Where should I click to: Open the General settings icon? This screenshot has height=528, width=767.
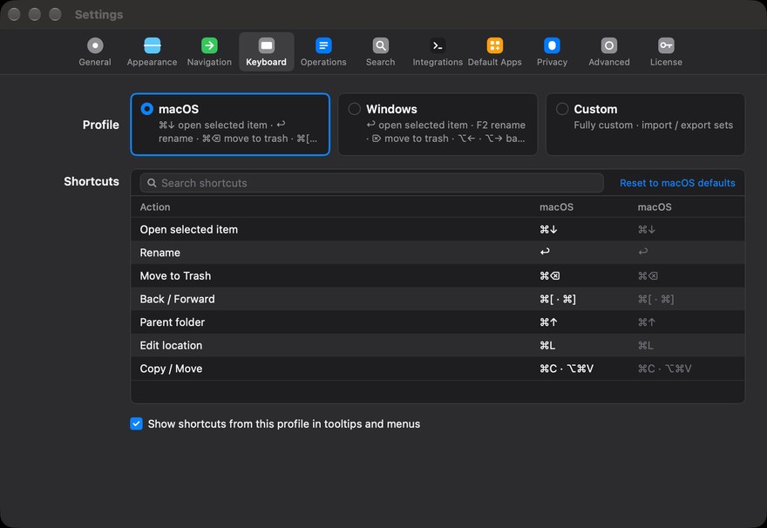(95, 45)
